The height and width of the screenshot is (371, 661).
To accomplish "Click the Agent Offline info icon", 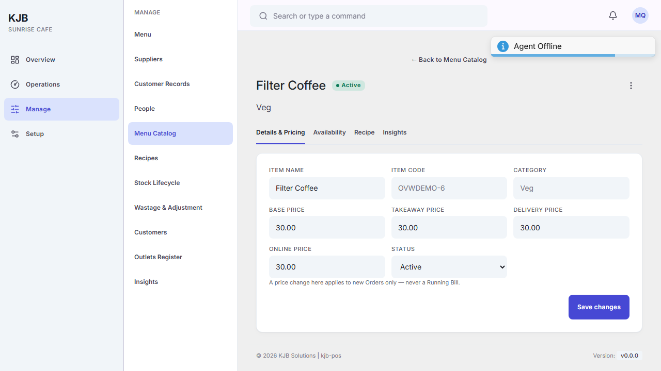I will [x=503, y=46].
